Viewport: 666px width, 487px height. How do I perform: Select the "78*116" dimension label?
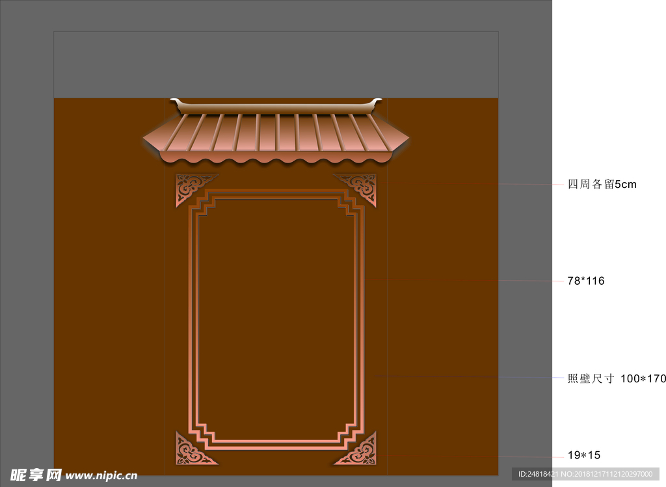(586, 281)
